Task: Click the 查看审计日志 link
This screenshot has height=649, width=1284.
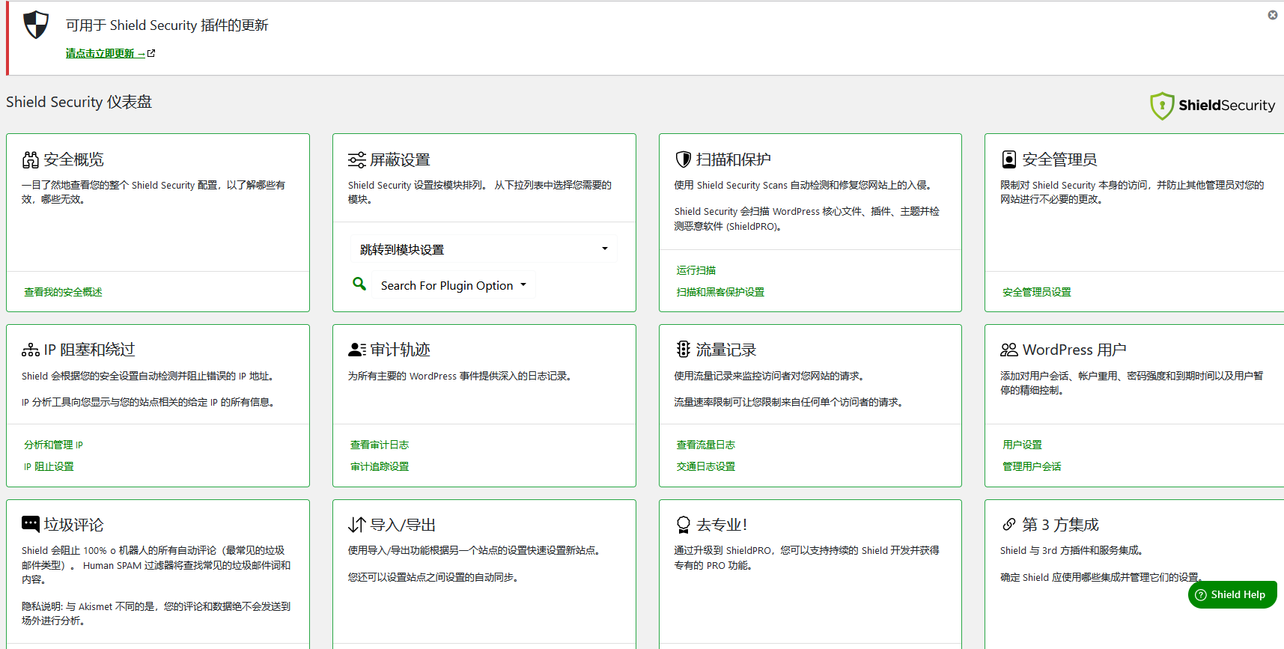Action: pyautogui.click(x=380, y=445)
